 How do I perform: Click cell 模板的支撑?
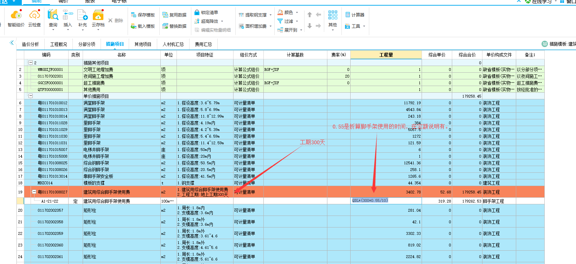pos(122,183)
